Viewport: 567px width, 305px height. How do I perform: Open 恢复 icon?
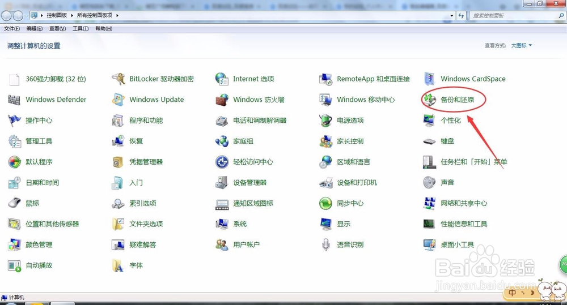[119, 141]
